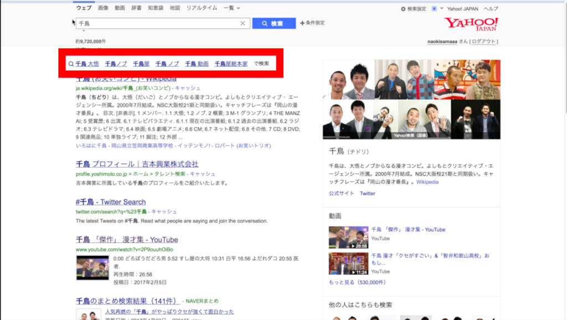Open the Yahoo! JAPAN link in the header
The image size is (567, 320).
(x=462, y=9)
